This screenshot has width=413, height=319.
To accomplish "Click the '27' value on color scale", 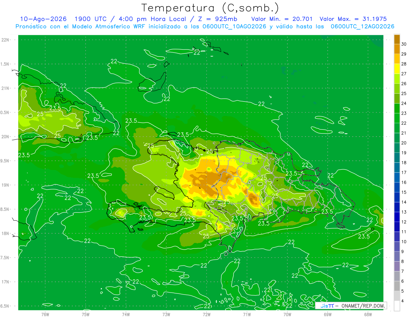I will [404, 74].
